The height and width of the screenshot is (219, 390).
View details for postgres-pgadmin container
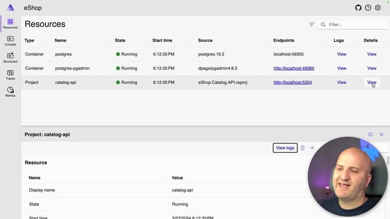point(372,68)
